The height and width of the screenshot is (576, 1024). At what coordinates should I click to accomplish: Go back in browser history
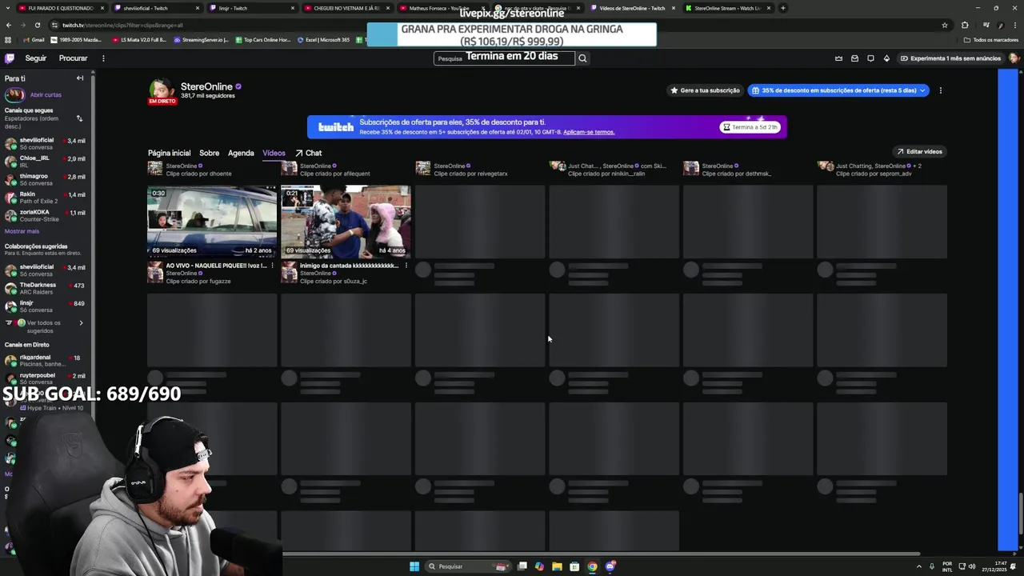(x=8, y=25)
